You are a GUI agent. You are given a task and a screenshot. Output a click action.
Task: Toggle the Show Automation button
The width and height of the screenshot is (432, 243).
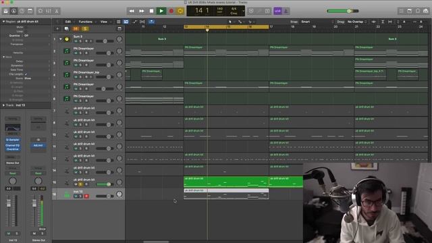134,22
